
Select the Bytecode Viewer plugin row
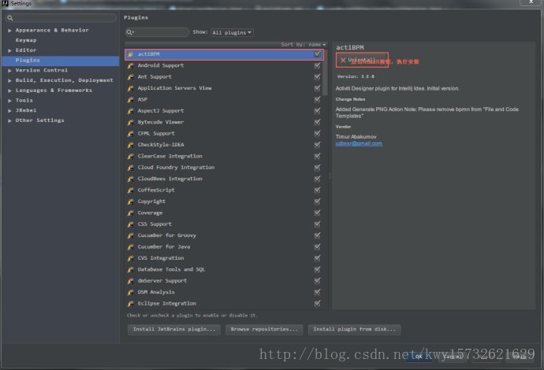pos(224,122)
